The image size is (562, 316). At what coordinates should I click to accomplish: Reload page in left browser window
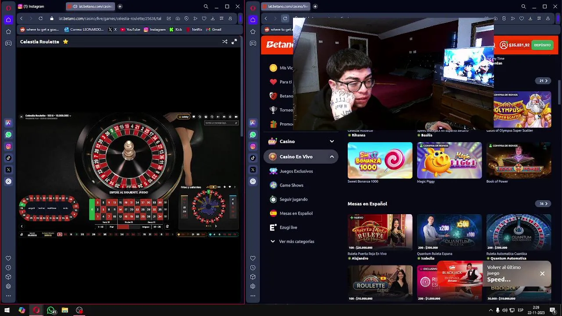point(40,18)
